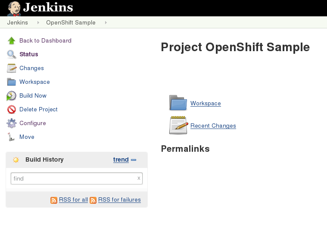This screenshot has width=327, height=230.
Task: Click the clock Build Now icon
Action: tap(11, 96)
